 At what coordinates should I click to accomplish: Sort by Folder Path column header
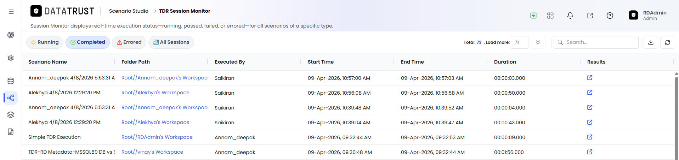[x=136, y=62]
